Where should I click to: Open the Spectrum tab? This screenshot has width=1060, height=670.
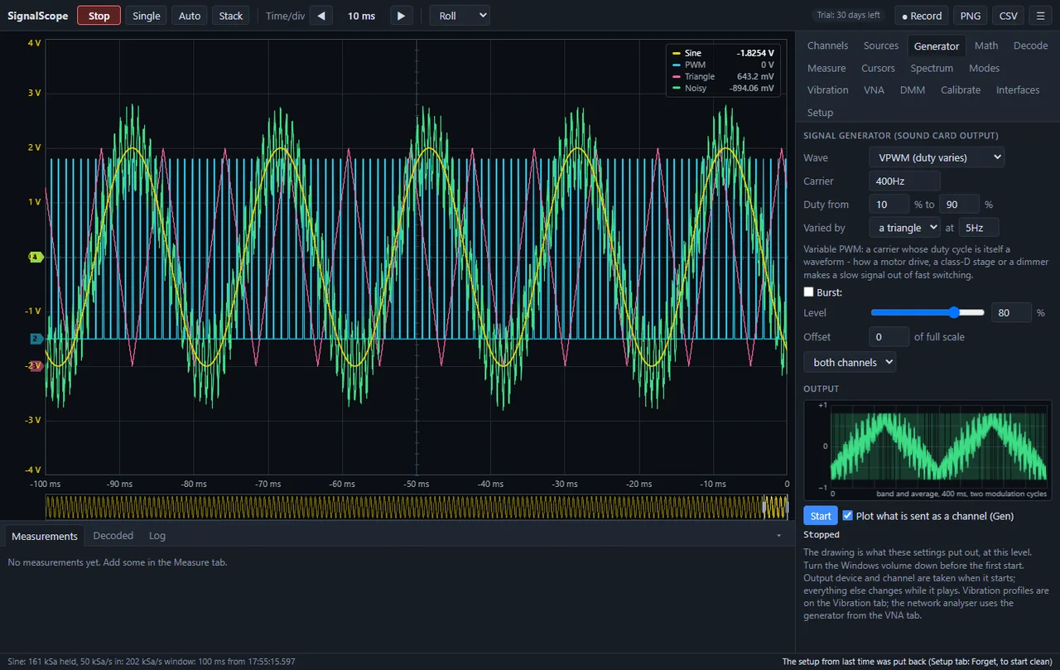pos(932,68)
